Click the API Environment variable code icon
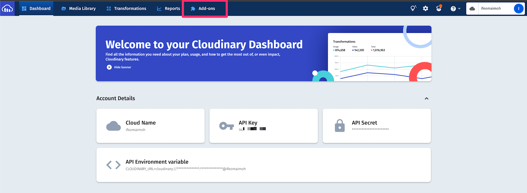This screenshot has width=527, height=193. point(113,165)
